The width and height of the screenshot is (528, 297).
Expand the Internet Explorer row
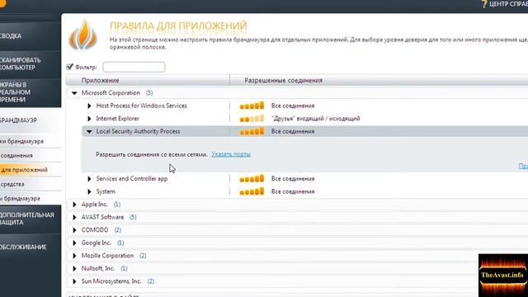(x=89, y=119)
